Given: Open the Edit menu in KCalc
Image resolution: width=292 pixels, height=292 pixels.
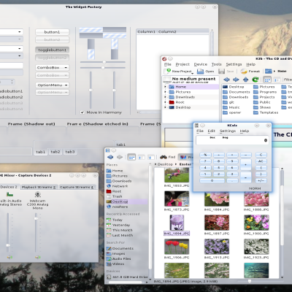Looking at the screenshot, I should (211, 131).
